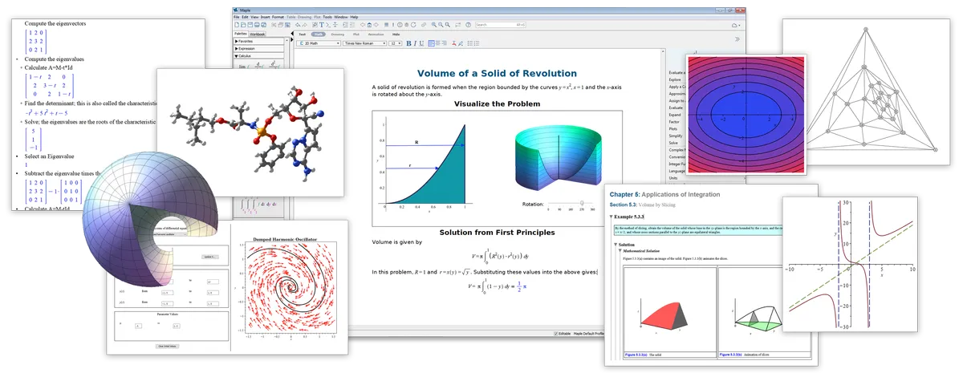Switch to the Workbook tab
The height and width of the screenshot is (373, 963).
[258, 34]
